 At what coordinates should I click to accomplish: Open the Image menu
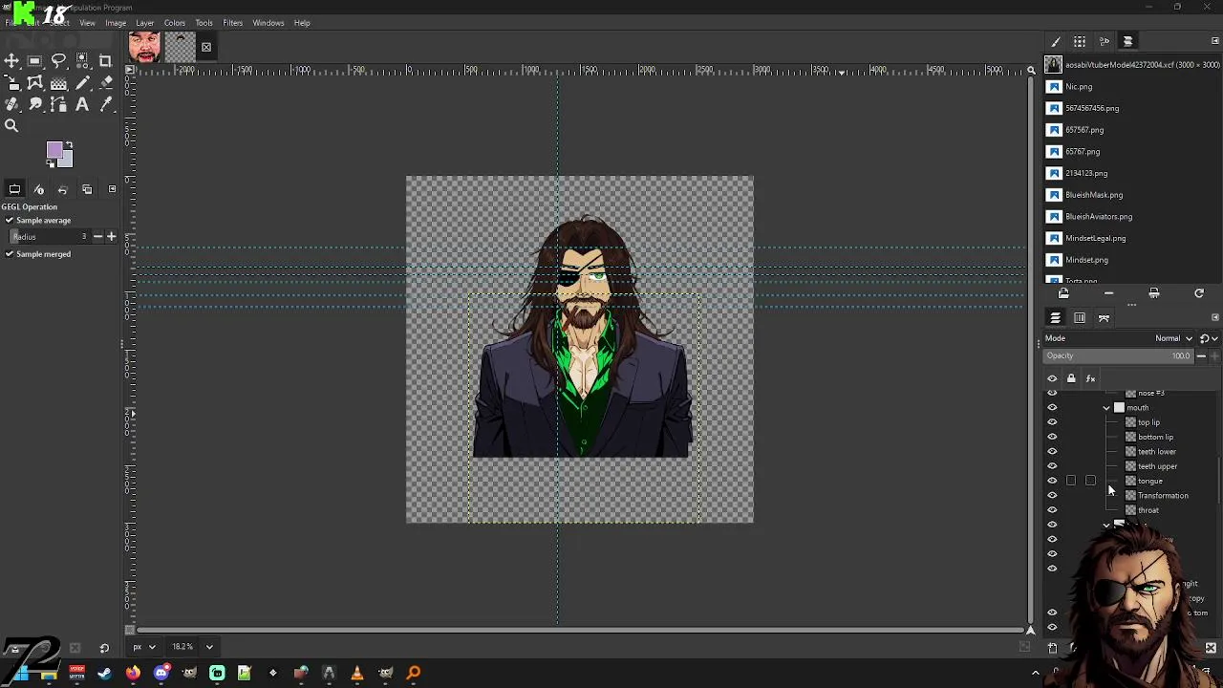(x=116, y=23)
